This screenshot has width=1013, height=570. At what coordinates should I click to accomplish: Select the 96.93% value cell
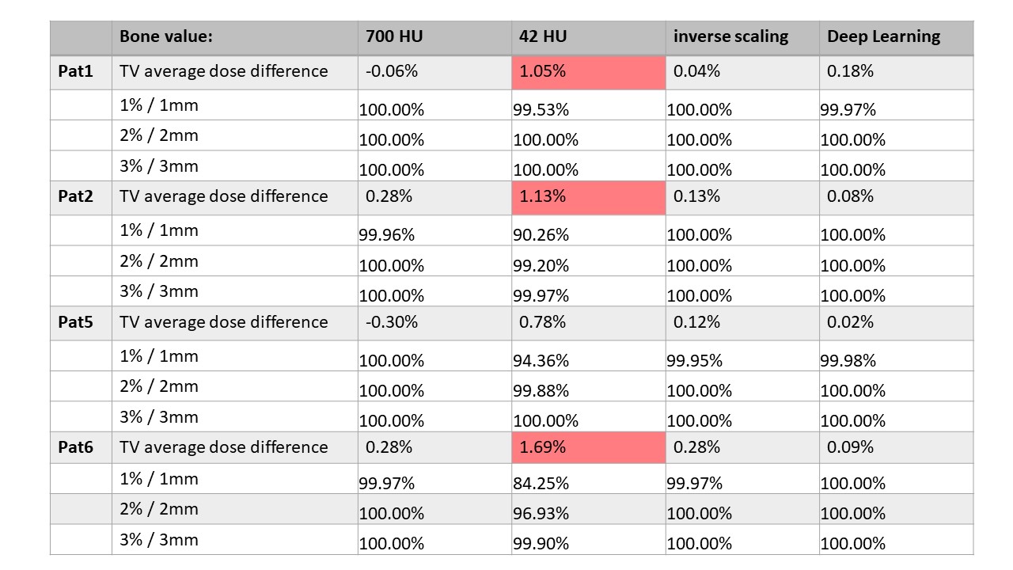(541, 514)
